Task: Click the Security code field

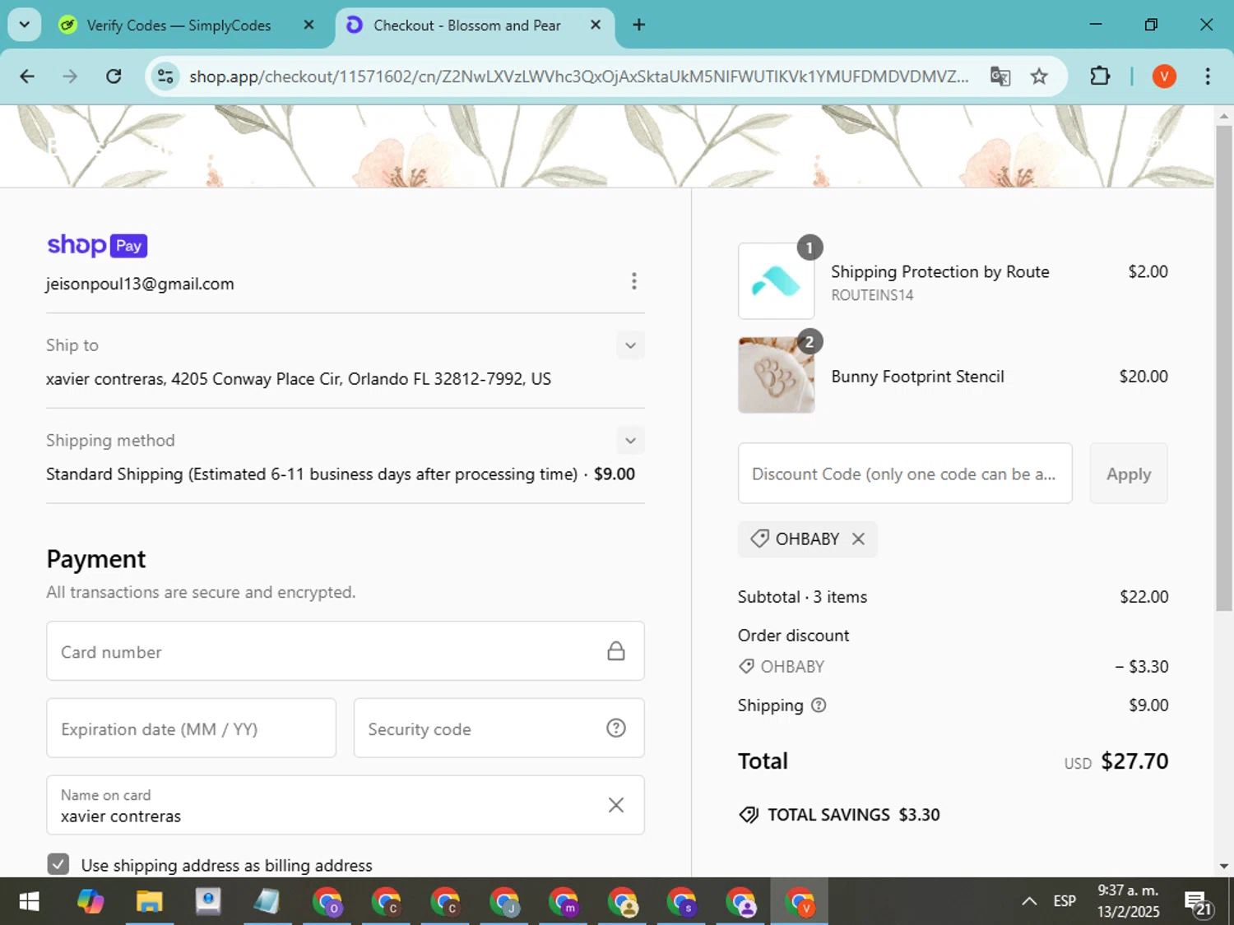Action: click(499, 728)
